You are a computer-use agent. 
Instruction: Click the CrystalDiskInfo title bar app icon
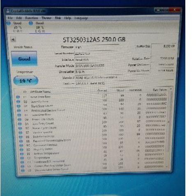(8, 11)
